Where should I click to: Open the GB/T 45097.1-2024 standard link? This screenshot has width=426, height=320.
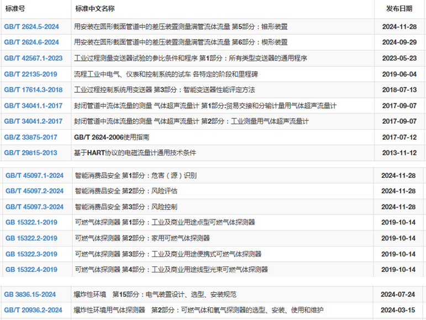[x=34, y=176]
